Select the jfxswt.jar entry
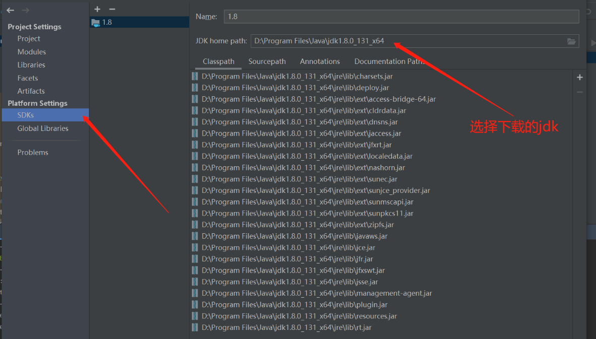 [x=293, y=270]
